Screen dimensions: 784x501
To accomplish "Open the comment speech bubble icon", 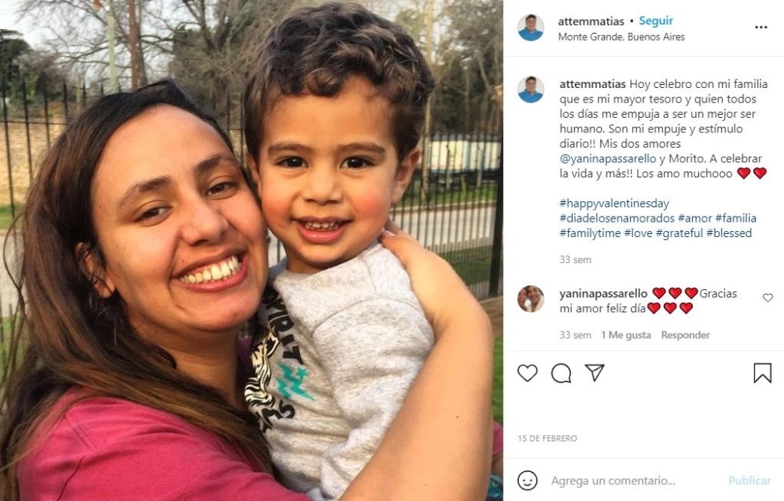I will pyautogui.click(x=561, y=373).
